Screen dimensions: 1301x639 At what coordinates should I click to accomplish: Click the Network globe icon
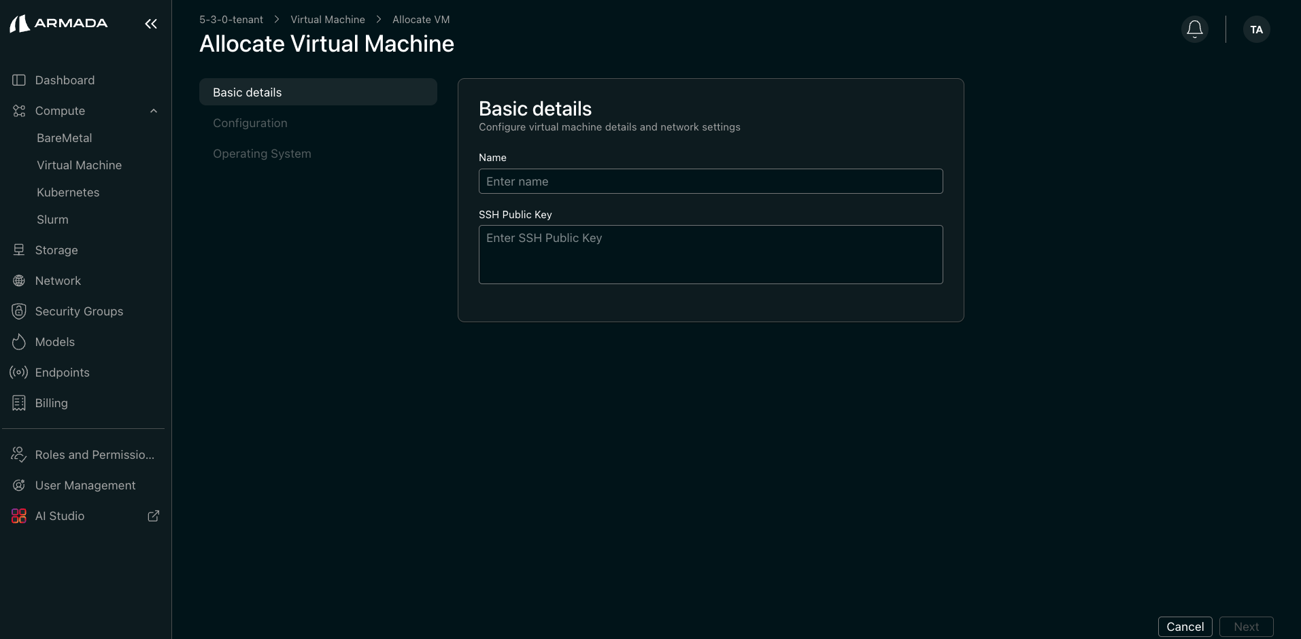(19, 280)
